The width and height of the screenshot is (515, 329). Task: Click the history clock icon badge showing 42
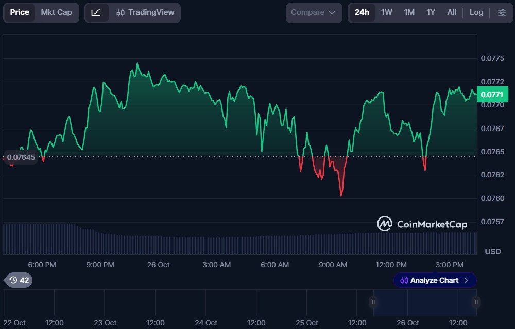19,280
